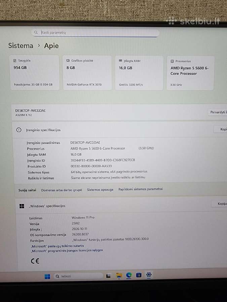Select 64 bitų operacinė sistema text
Viewport: 227px width, 302px height.
coord(109,171)
